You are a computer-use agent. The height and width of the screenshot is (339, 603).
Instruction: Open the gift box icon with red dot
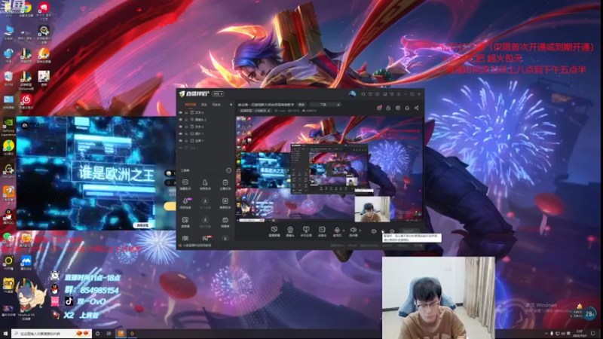[x=379, y=108]
